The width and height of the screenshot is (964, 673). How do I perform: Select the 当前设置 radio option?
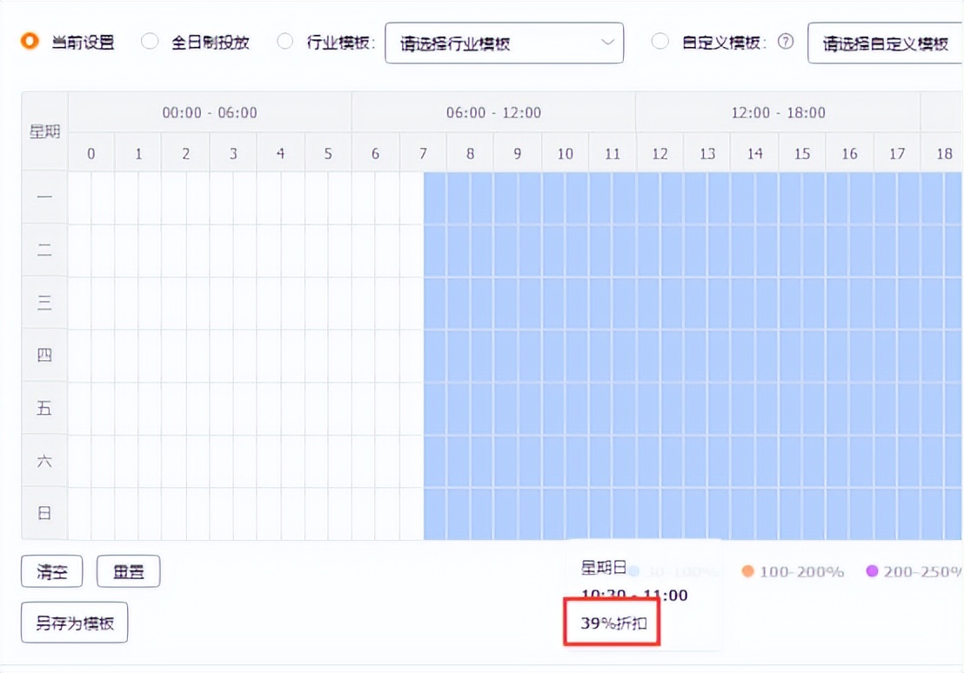(x=29, y=40)
